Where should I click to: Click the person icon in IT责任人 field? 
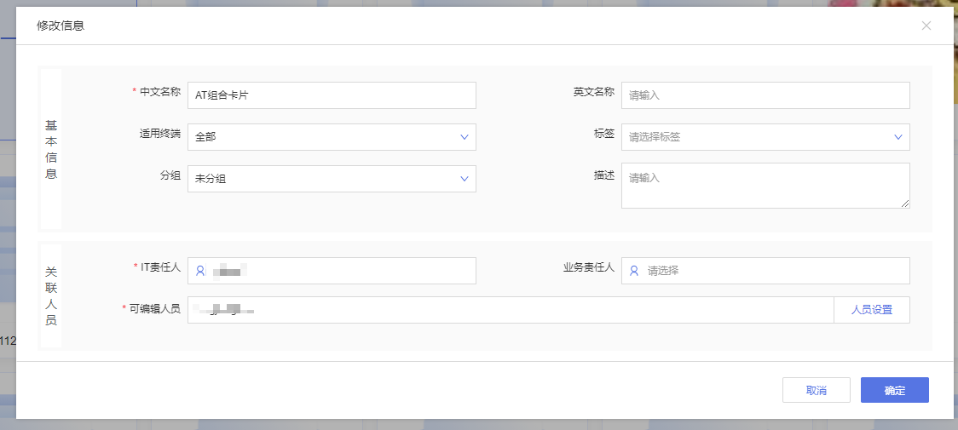click(x=199, y=271)
